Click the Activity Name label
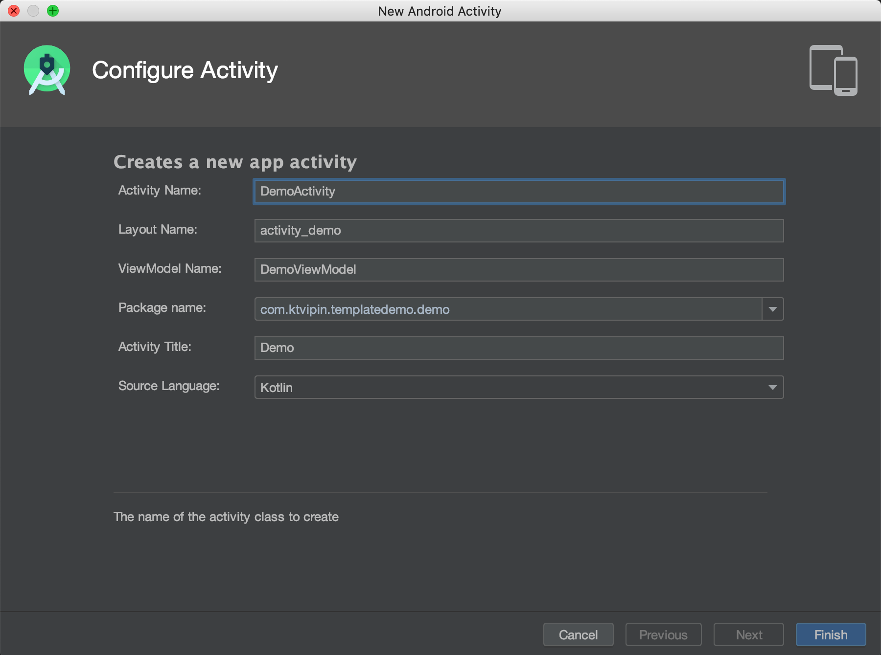881x655 pixels. (160, 190)
